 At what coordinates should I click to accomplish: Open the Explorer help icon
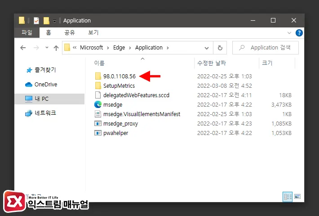[299, 33]
